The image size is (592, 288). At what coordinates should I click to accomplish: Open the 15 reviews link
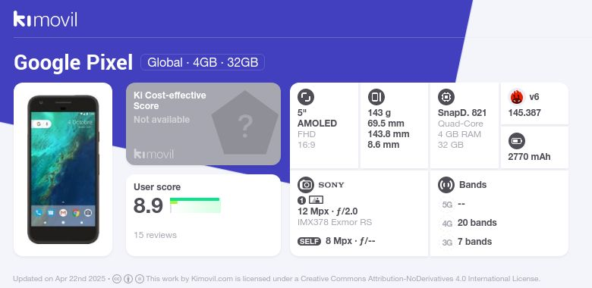coord(155,235)
